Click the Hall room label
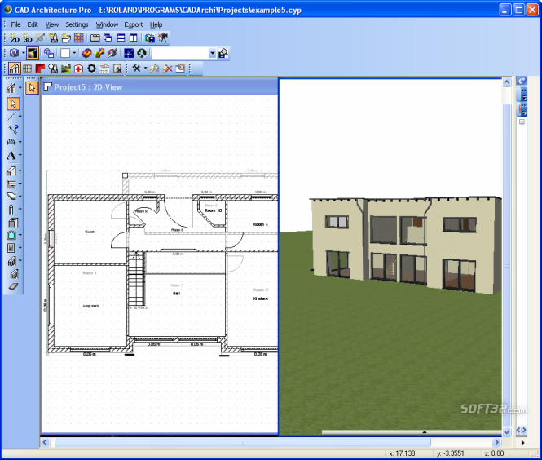The height and width of the screenshot is (460, 542). [176, 294]
